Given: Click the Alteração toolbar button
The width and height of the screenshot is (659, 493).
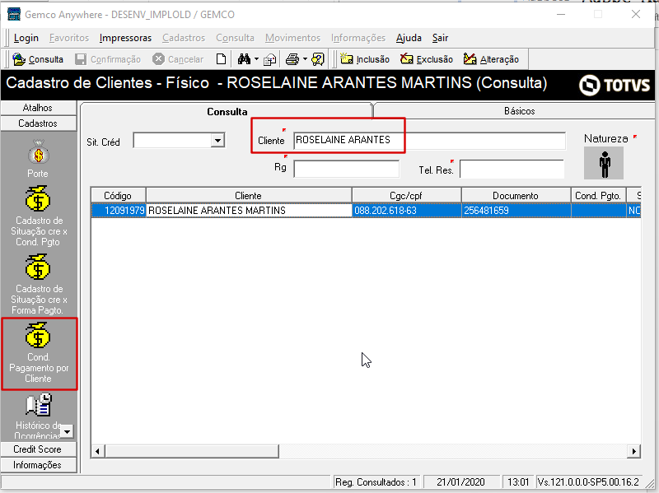Looking at the screenshot, I should point(491,59).
